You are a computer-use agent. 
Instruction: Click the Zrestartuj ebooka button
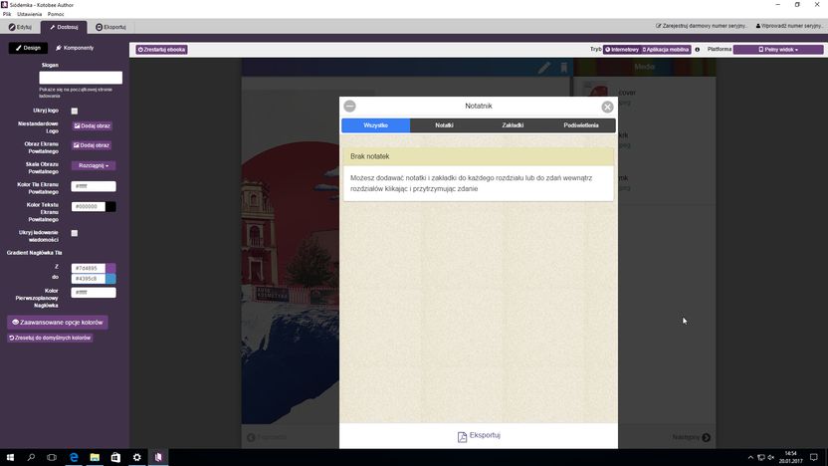161,50
